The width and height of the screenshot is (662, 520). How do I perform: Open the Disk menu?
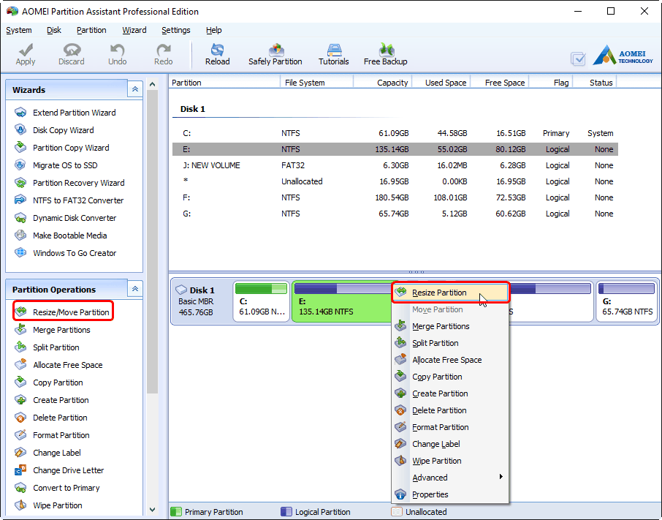pos(54,30)
